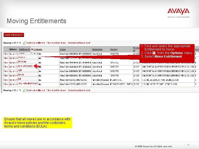
Task: Click View link in IR ASR PORTS row
Action: [6, 80]
